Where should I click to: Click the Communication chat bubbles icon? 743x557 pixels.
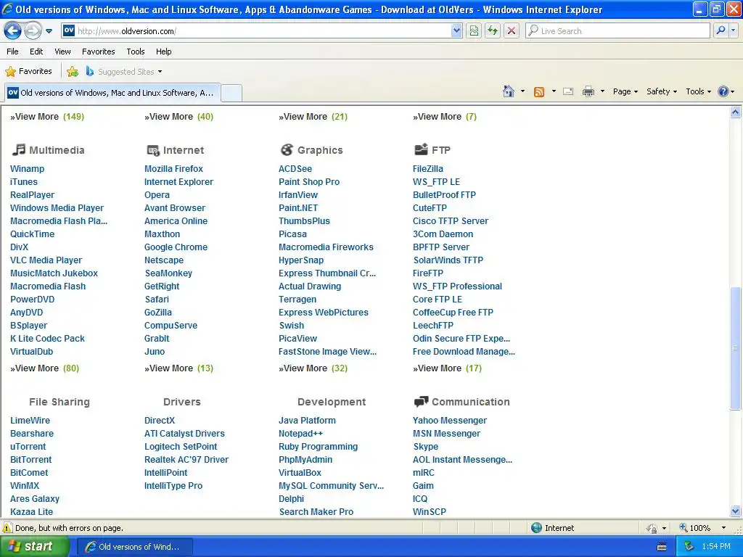click(x=421, y=402)
